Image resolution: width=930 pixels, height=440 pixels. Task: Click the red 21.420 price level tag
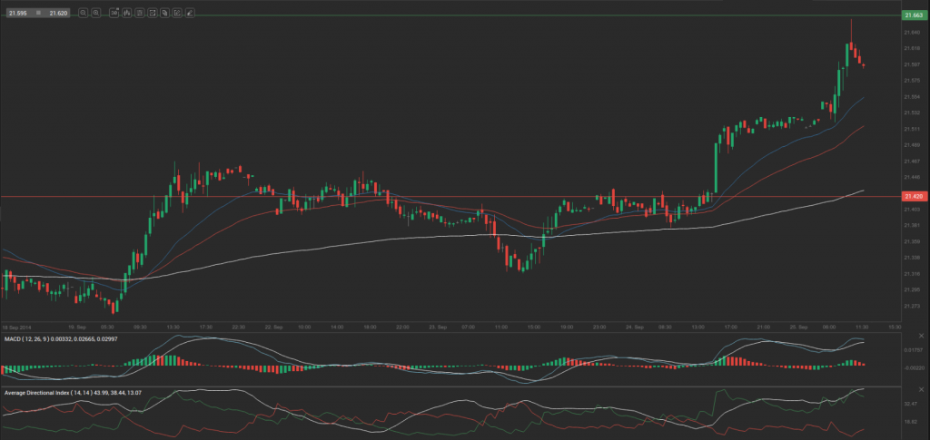pyautogui.click(x=912, y=196)
